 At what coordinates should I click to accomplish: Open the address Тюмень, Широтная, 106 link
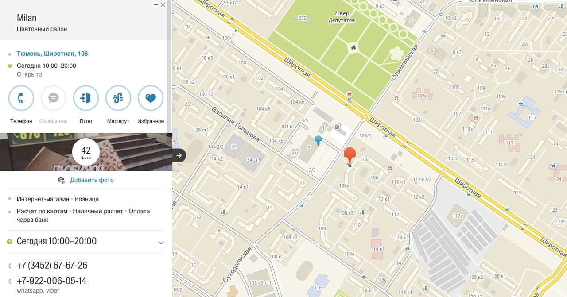click(x=52, y=54)
